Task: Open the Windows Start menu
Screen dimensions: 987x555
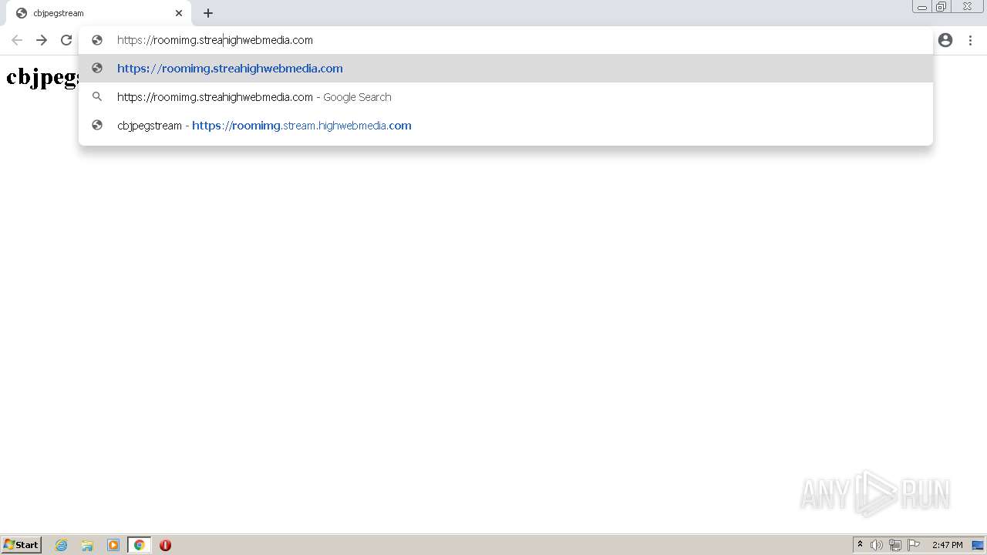Action: [21, 545]
